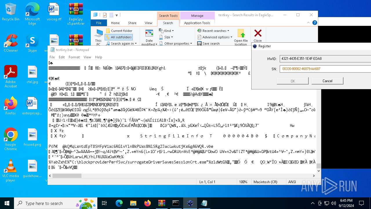Click Cancel in Register dialog
This screenshot has width=371, height=209.
tap(328, 81)
